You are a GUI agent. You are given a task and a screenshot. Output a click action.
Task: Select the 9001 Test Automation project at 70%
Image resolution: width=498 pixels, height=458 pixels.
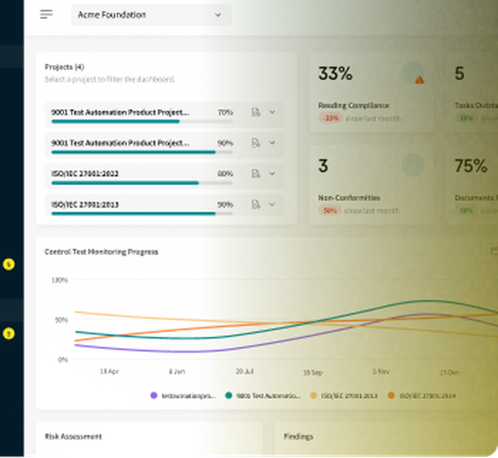pyautogui.click(x=120, y=112)
